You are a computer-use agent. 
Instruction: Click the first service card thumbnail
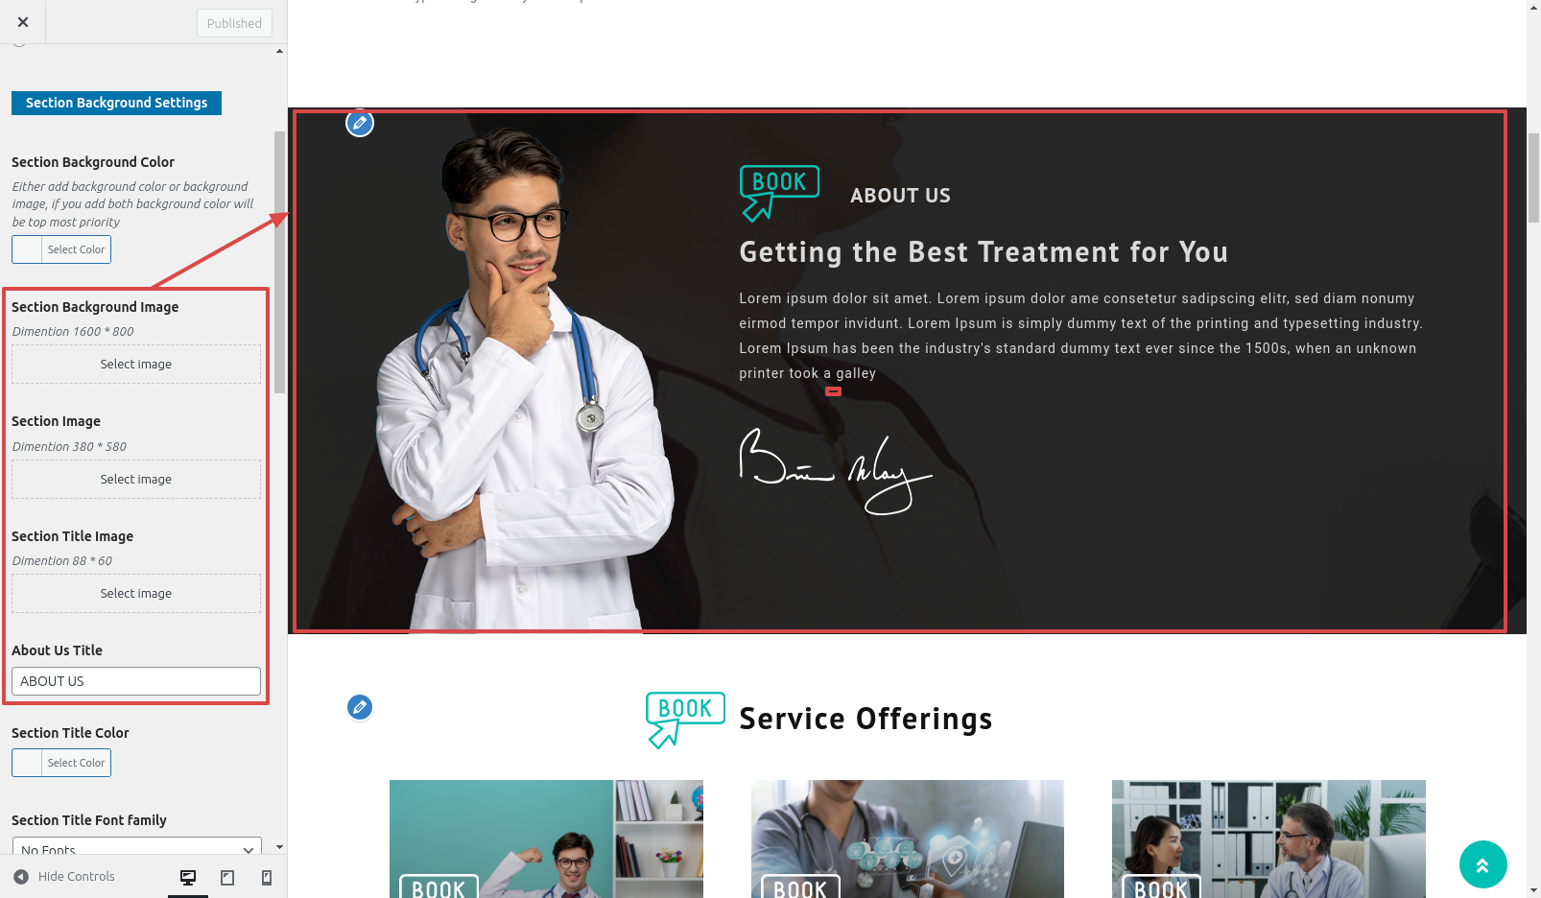(546, 839)
